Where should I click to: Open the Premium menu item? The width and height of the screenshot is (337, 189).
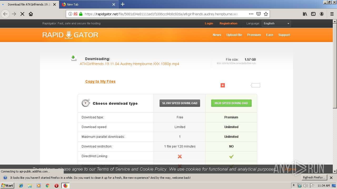[x=254, y=35]
